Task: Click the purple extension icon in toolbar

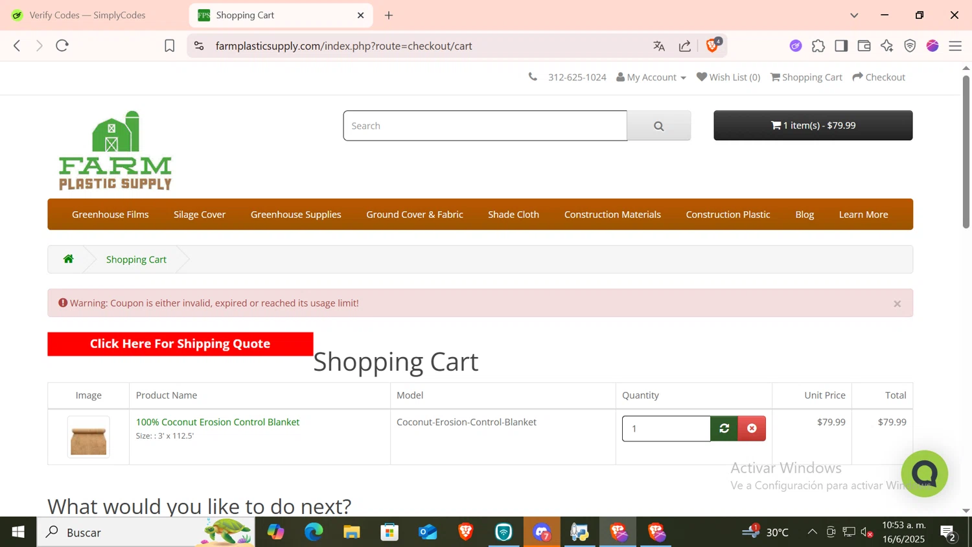Action: click(x=796, y=46)
